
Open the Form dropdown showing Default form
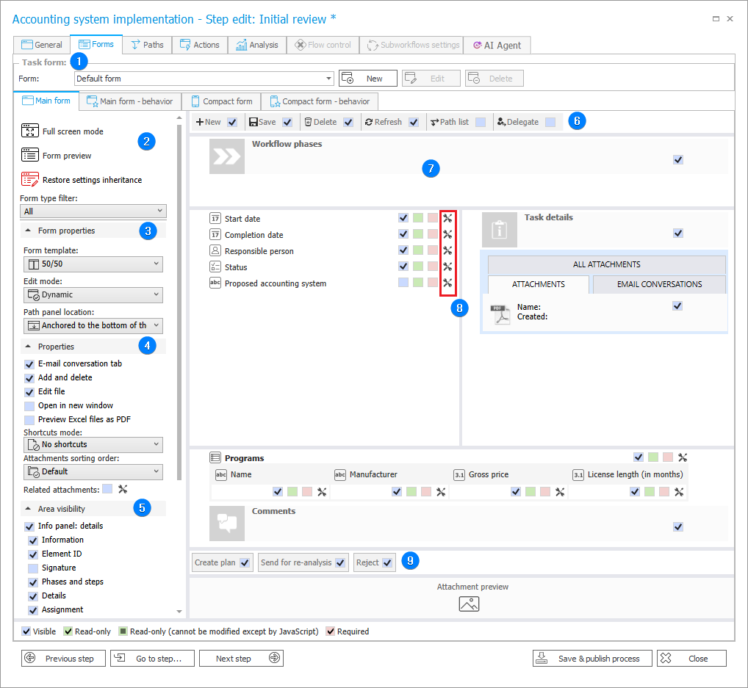pyautogui.click(x=204, y=78)
